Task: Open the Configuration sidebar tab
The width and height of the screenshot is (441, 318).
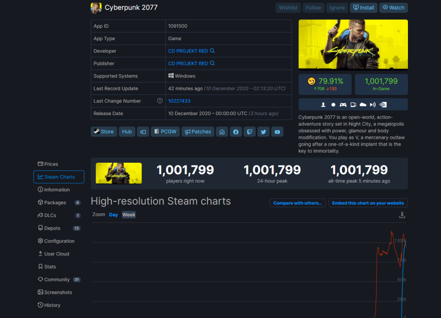Action: click(59, 241)
